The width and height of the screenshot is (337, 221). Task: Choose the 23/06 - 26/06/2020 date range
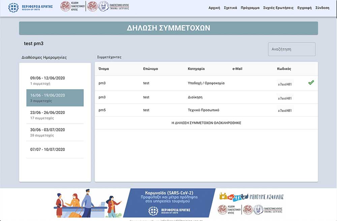tap(55, 115)
